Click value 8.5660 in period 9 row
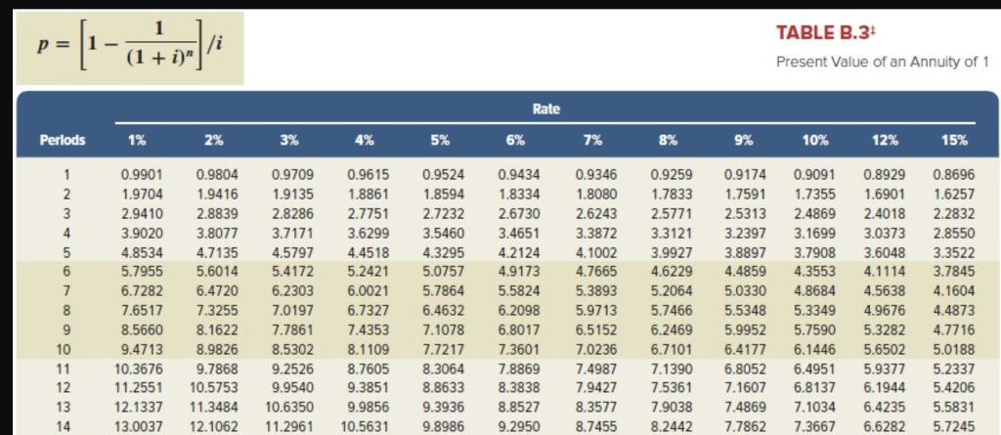Screen dimensions: 1001x435 (x=142, y=329)
